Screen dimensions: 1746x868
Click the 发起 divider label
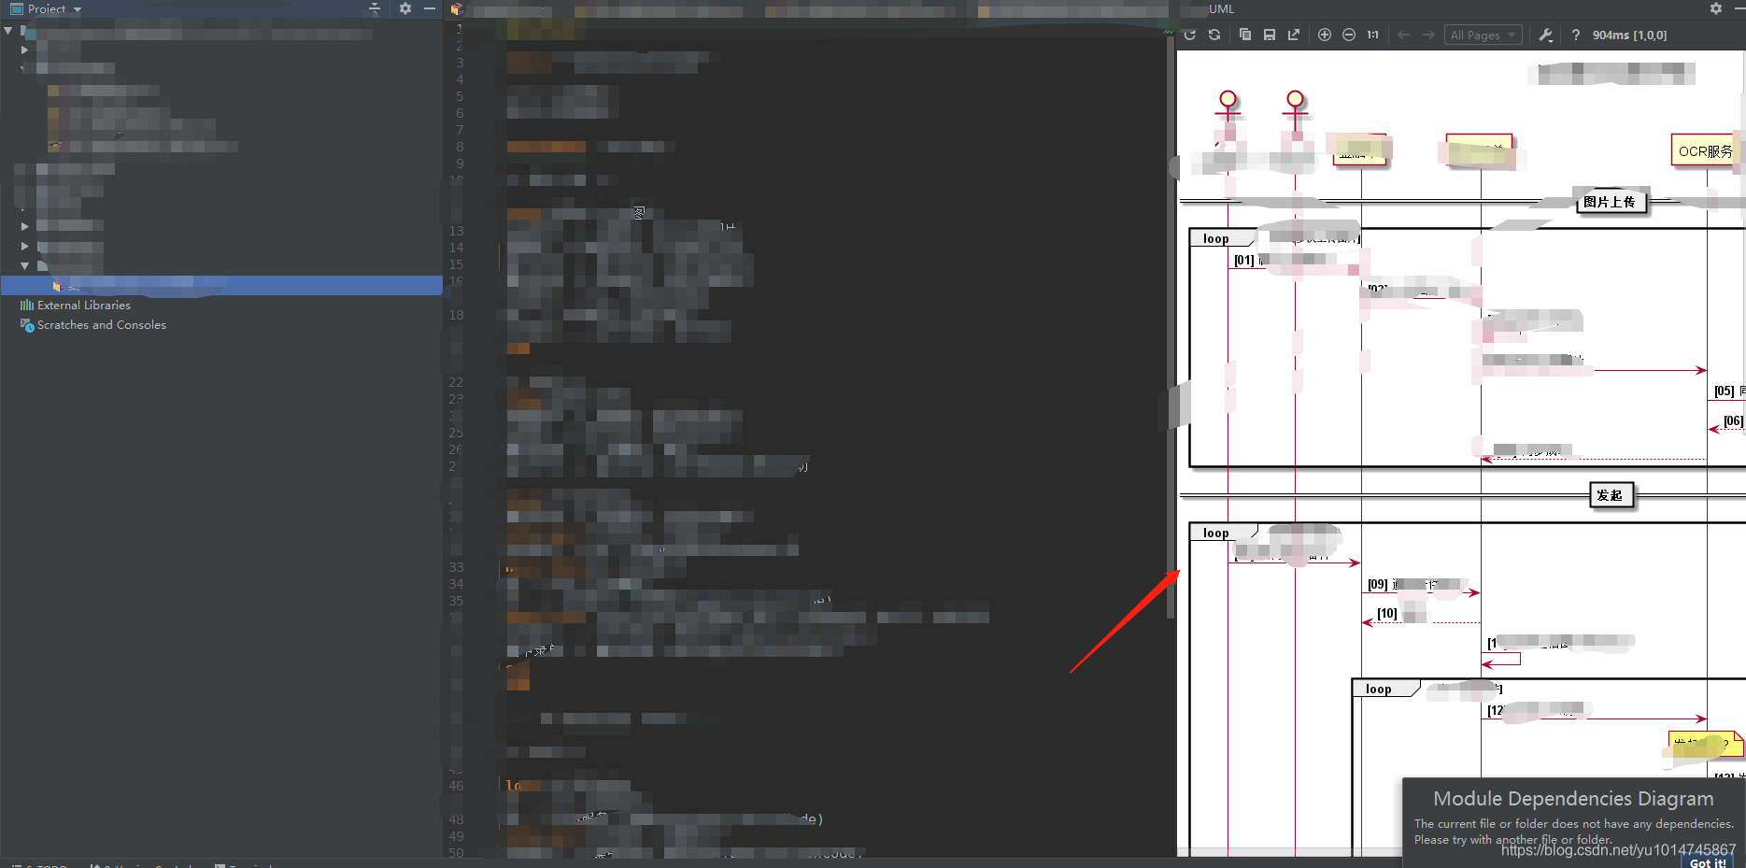point(1610,495)
